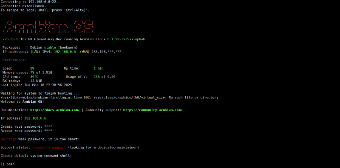Viewport: 340px width, 168px height.
Task: Click the 'Debian stable (bookworm)' packages text
Action: click(x=54, y=48)
